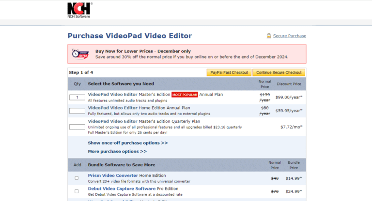Open the Prism Video Converter link
The width and height of the screenshot is (372, 201).
(x=113, y=175)
